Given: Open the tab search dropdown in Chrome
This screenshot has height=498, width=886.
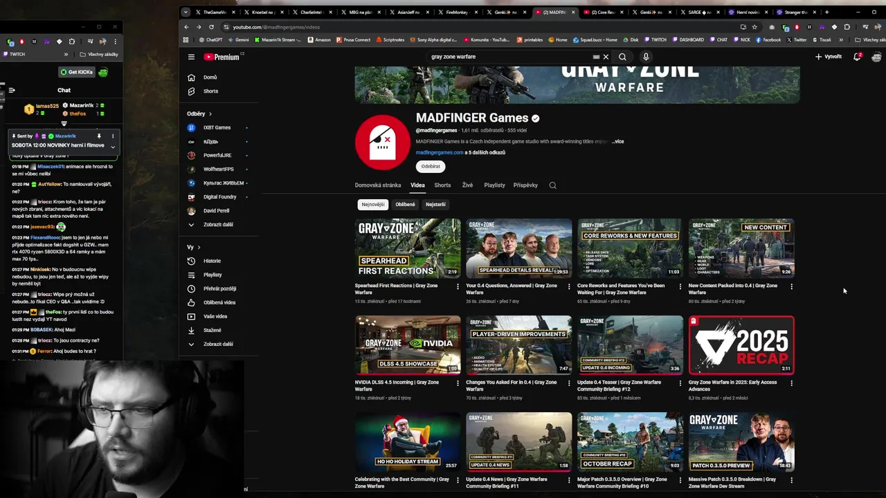Looking at the screenshot, I should pos(185,12).
